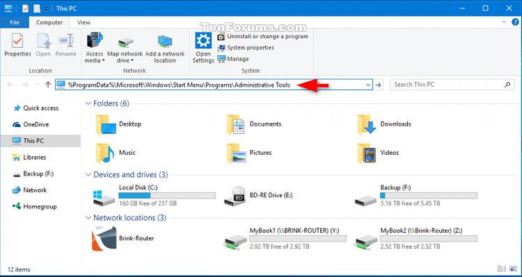Select OneDrive in navigation pane
Image resolution: width=522 pixels, height=277 pixels.
point(35,124)
